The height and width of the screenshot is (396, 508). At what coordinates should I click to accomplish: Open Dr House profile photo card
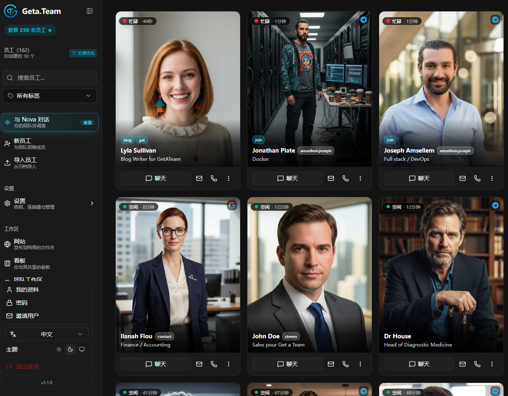(x=441, y=275)
